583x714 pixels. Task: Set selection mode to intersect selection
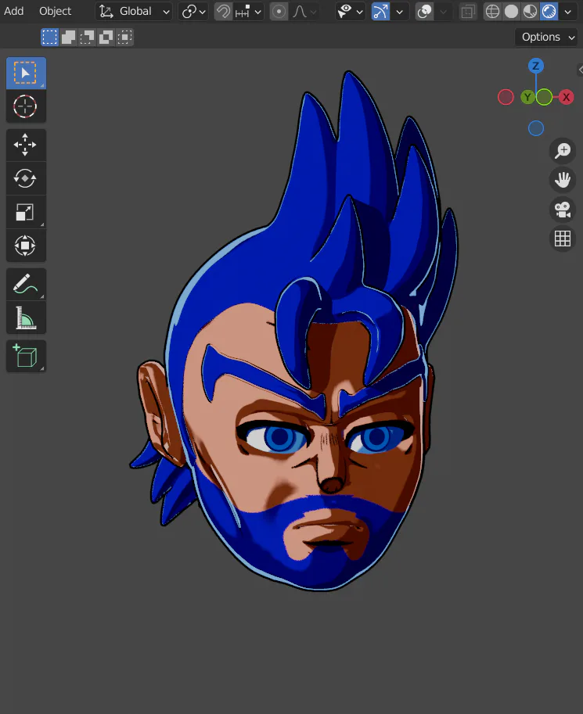point(124,37)
